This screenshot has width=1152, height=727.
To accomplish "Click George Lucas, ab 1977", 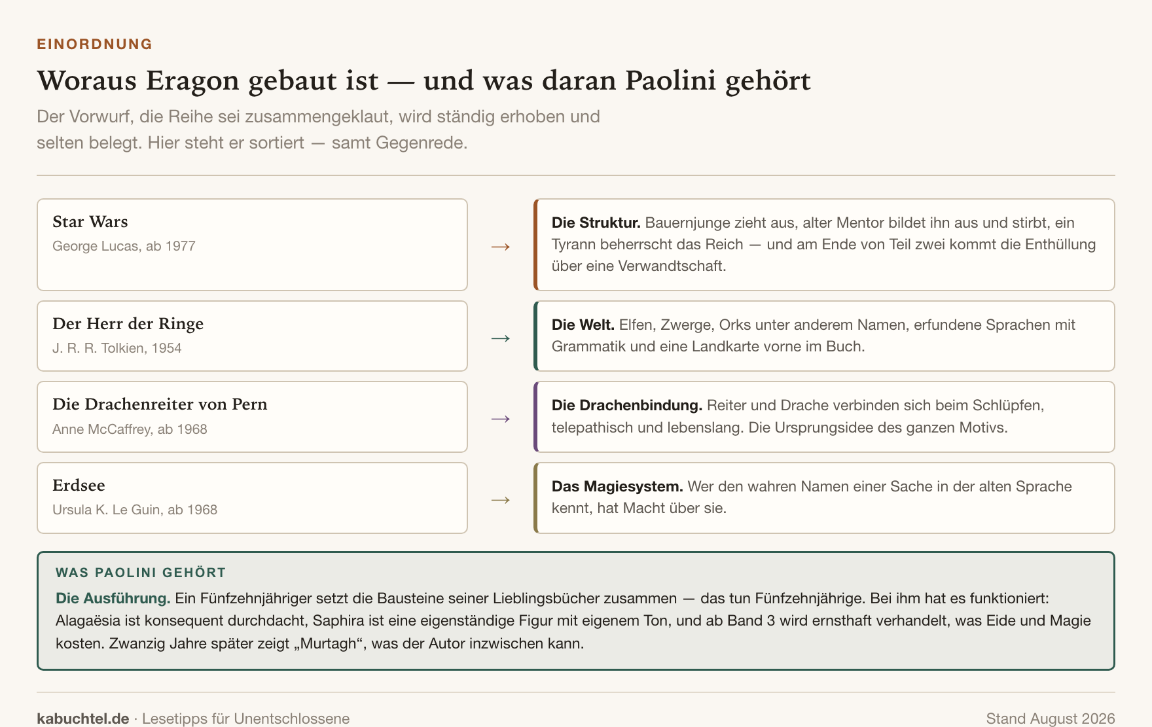I will click(x=124, y=246).
